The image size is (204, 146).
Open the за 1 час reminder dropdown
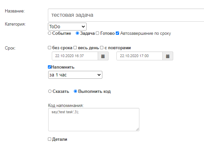75,75
